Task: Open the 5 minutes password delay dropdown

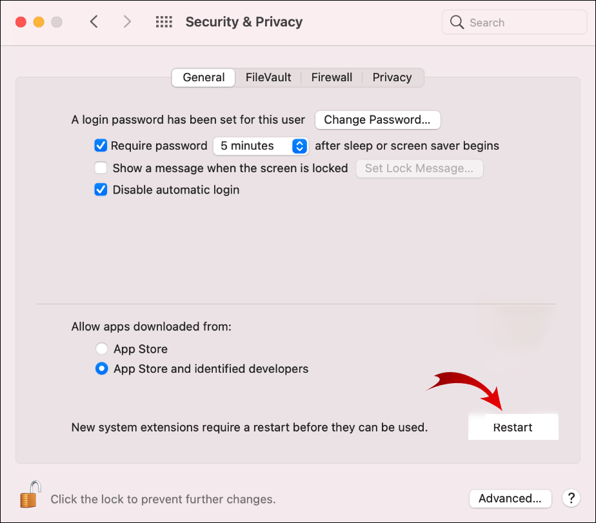Action: (x=260, y=146)
